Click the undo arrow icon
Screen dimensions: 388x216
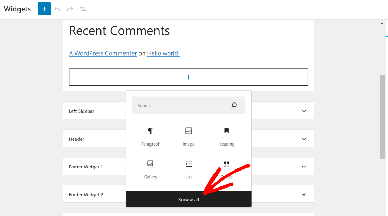(57, 9)
